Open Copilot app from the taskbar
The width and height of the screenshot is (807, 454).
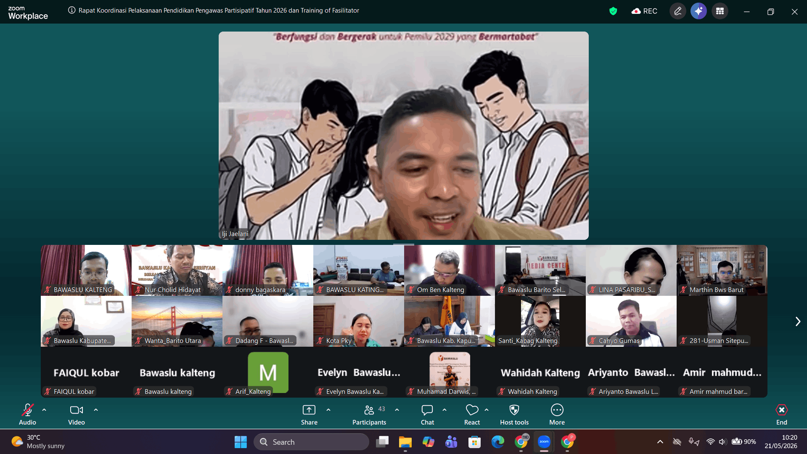(x=429, y=442)
